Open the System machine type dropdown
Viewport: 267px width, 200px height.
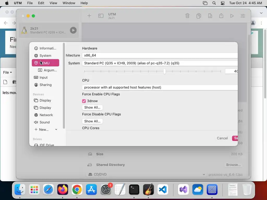tap(160, 63)
